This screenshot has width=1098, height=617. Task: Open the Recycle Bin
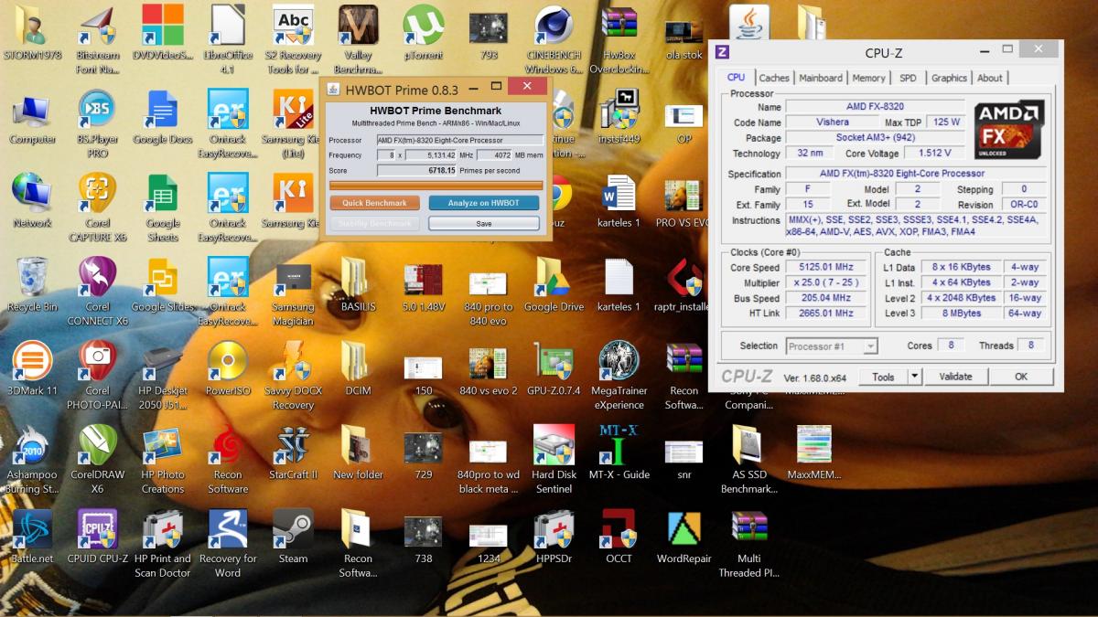32,278
